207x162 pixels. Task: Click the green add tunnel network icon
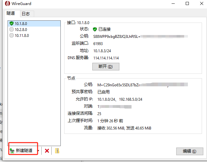coord(12,151)
